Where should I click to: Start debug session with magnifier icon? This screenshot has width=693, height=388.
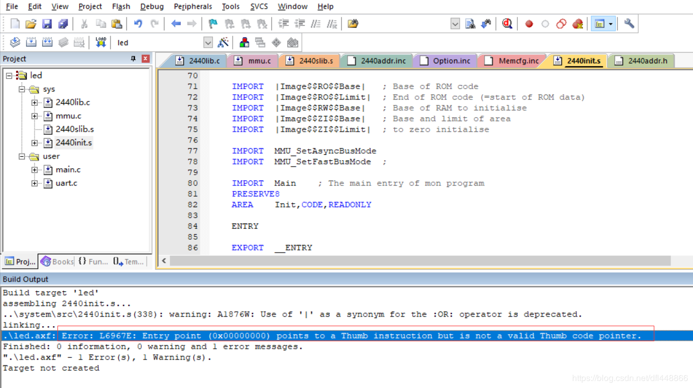(x=507, y=24)
